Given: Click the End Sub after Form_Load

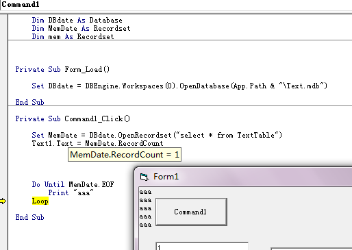Looking at the screenshot, I should point(29,102).
